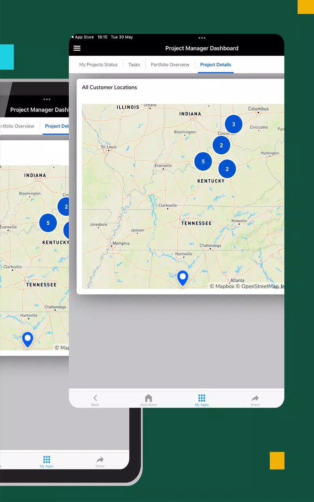Open the Mapbox attribution link
This screenshot has height=502, width=314.
[x=222, y=286]
